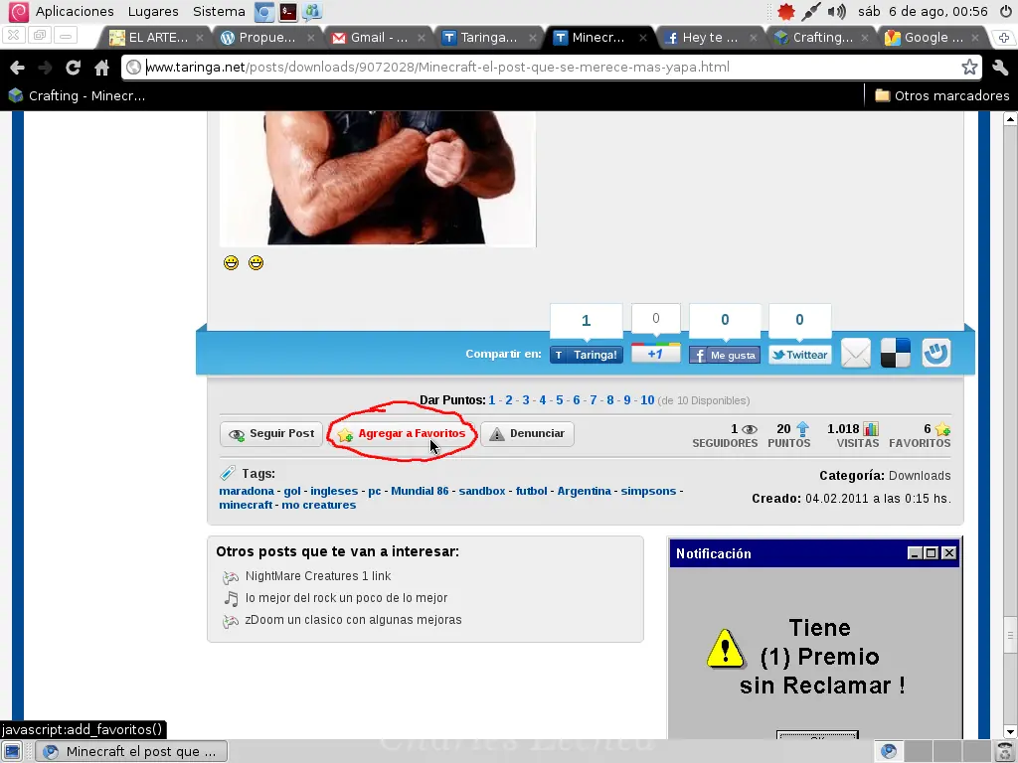Switch to the Google... tab
This screenshot has height=763, width=1018.
click(933, 38)
